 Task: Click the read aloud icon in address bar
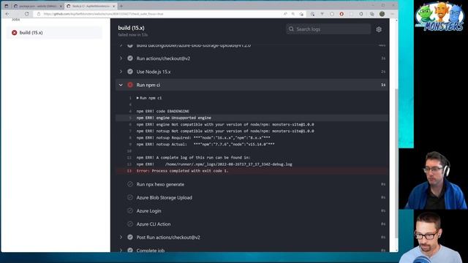click(x=285, y=14)
